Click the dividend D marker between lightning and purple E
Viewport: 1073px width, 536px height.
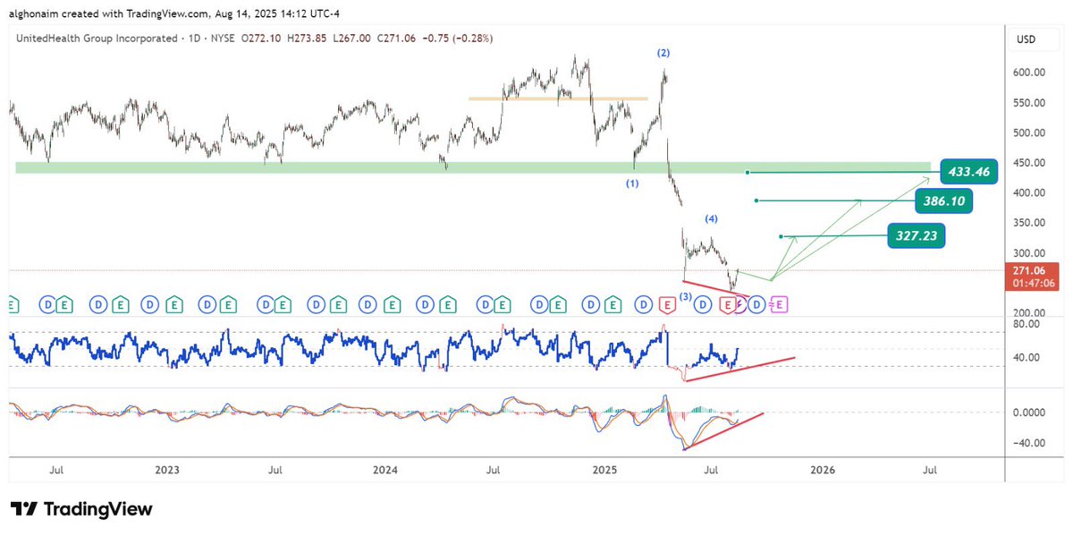pos(758,305)
